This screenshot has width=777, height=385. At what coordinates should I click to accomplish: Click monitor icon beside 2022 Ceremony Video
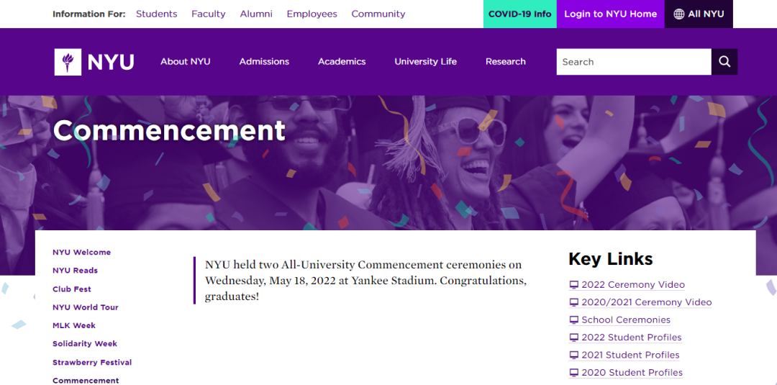(x=573, y=285)
